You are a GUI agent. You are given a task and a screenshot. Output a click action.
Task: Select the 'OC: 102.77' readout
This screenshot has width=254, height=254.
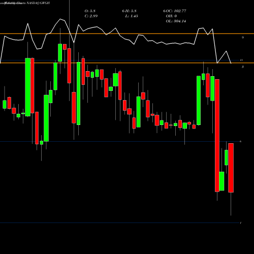(x=176, y=11)
